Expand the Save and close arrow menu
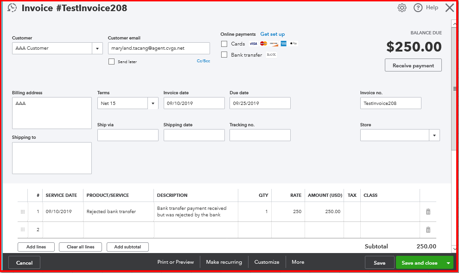Viewport: 459px width, 273px height. point(448,263)
